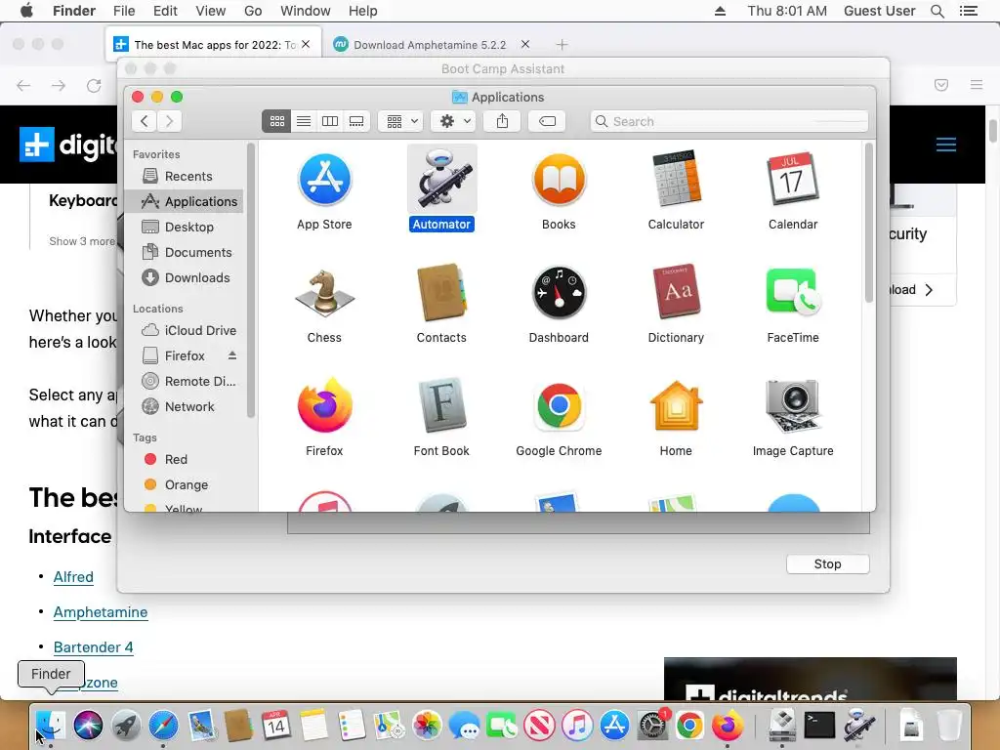The image size is (1000, 750).
Task: Click Stop button in Boot Camp Assistant
Action: [827, 563]
